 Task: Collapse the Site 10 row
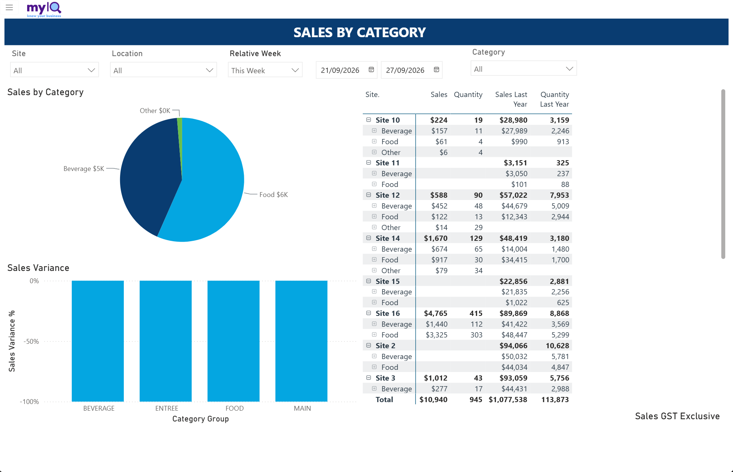tap(369, 120)
